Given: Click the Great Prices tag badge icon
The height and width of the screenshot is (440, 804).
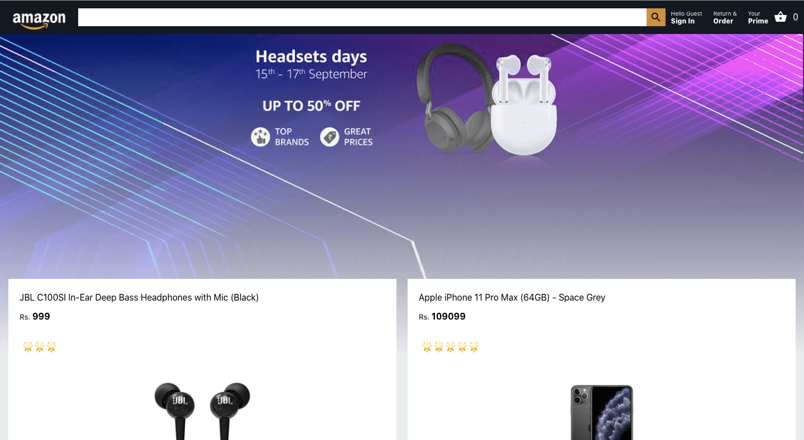Looking at the screenshot, I should 329,137.
